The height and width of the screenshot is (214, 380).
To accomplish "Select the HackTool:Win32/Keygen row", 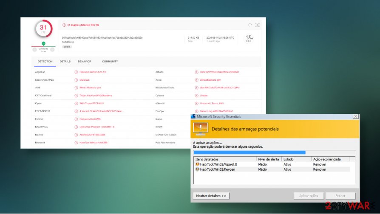I will [x=272, y=169].
